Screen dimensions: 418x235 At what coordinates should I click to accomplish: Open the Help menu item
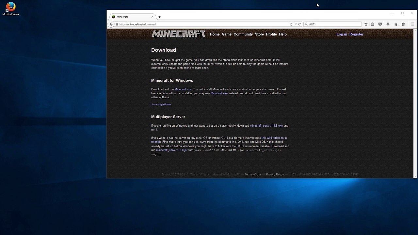pos(283,34)
